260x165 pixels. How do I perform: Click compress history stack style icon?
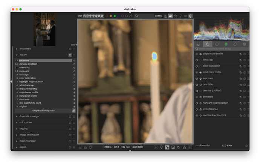point(73,111)
